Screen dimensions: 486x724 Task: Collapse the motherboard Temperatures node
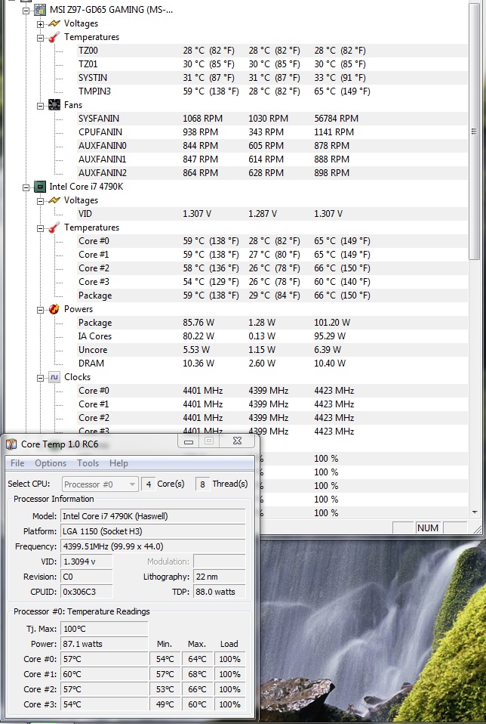[41, 38]
